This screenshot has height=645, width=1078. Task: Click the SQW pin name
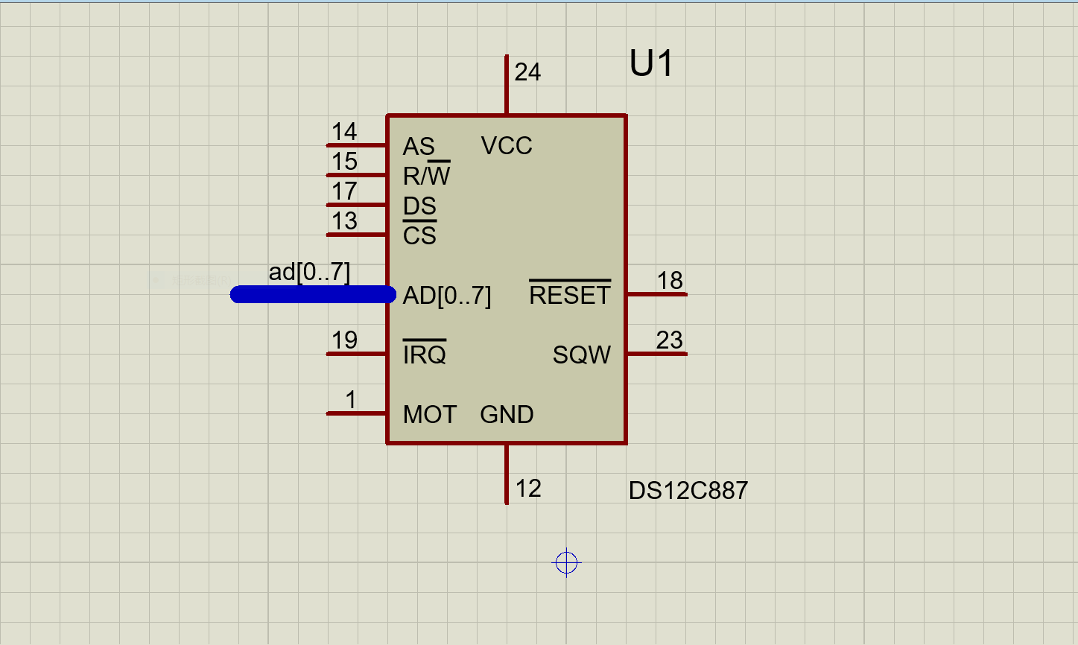click(582, 355)
